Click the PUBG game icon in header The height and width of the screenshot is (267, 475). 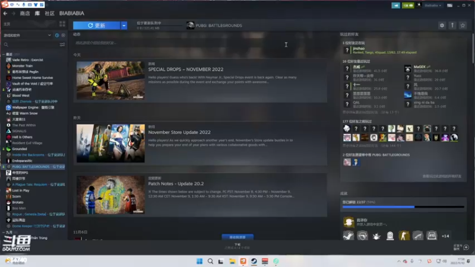click(x=190, y=26)
